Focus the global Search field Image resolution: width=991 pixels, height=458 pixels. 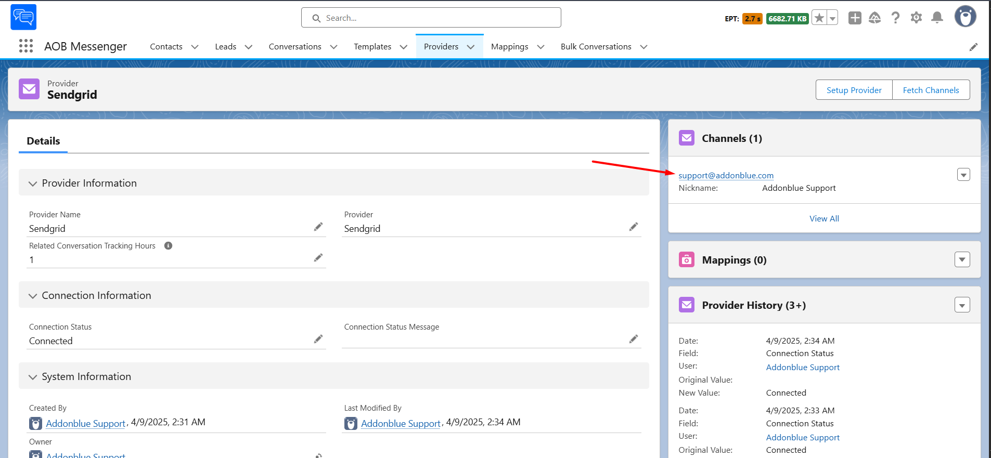tap(431, 18)
